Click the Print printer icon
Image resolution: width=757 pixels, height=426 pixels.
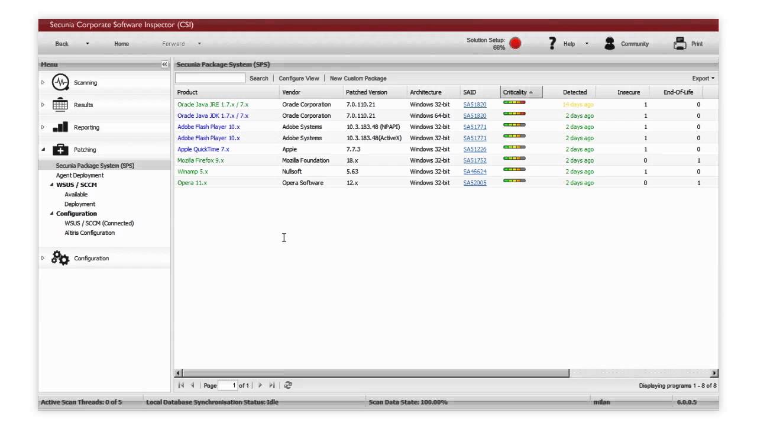click(680, 44)
